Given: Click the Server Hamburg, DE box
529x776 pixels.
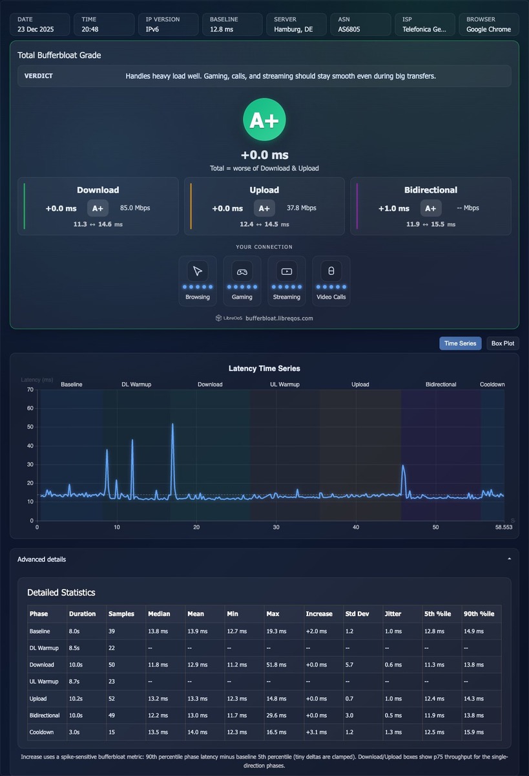Looking at the screenshot, I should coord(296,25).
